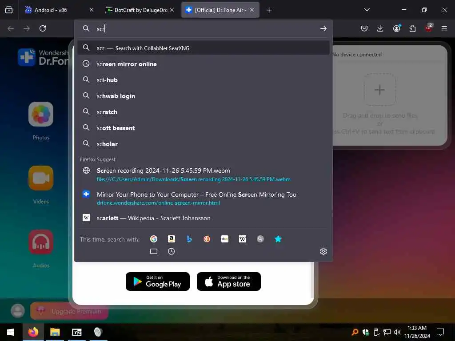Open 7-Zip from the taskbar
This screenshot has height=341, width=455.
tap(76, 332)
